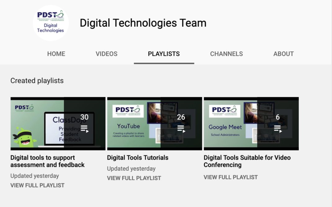This screenshot has height=207, width=332.
Task: Click playlist icon under the 26 count
Action: (181, 129)
